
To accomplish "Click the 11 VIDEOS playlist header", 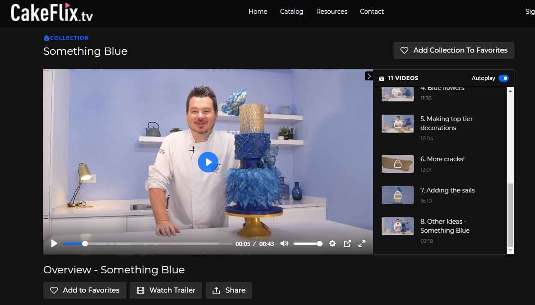I will pyautogui.click(x=399, y=78).
